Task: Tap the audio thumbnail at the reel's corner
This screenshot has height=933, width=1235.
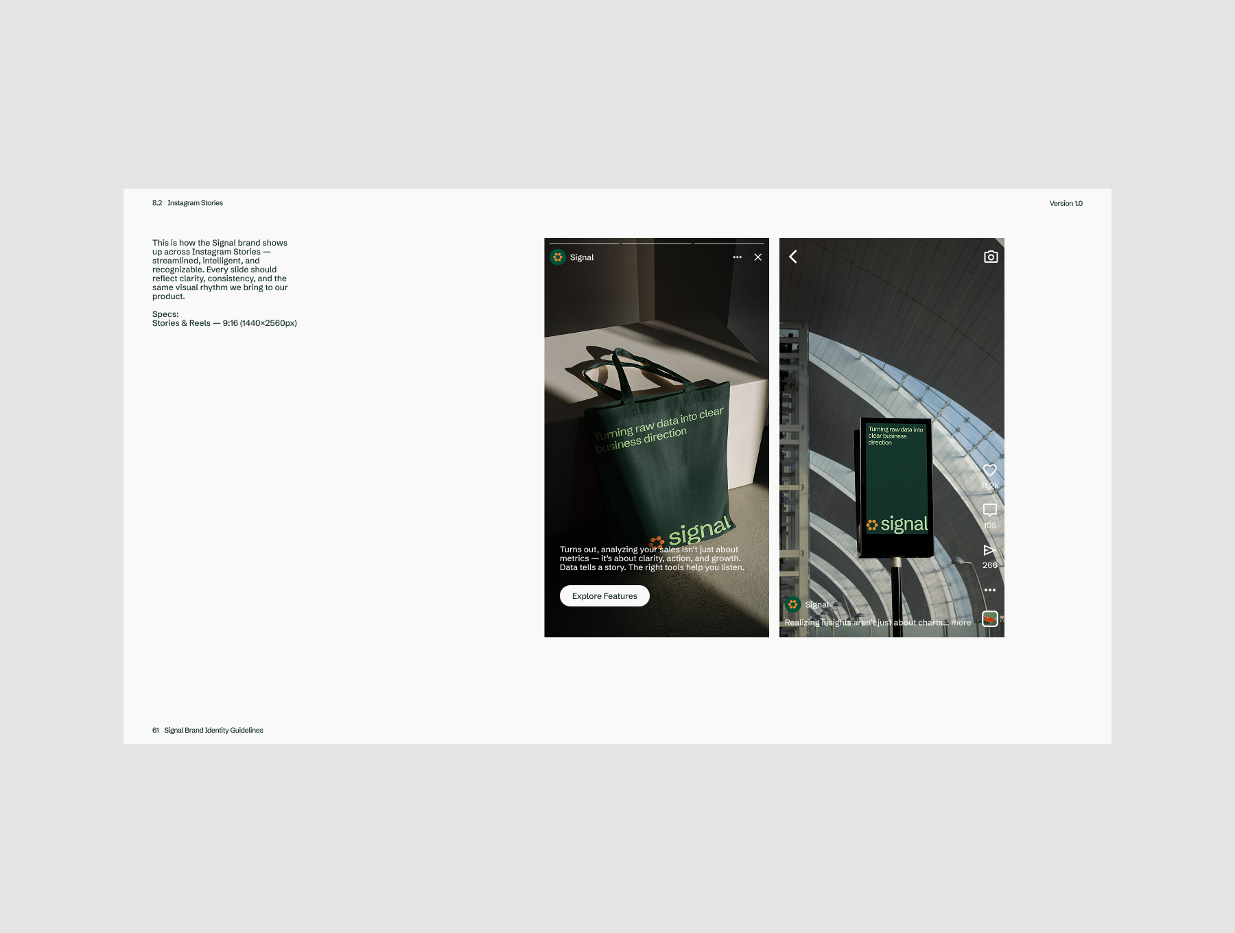Action: 989,619
